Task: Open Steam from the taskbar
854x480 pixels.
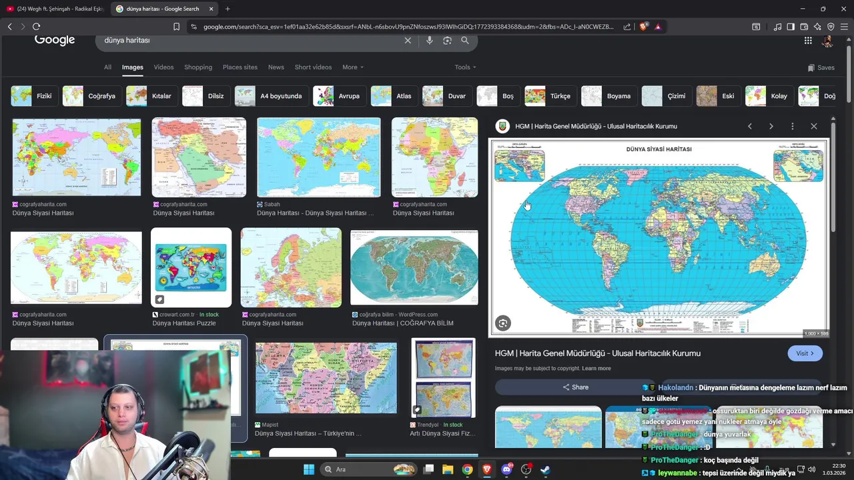Action: (x=545, y=469)
